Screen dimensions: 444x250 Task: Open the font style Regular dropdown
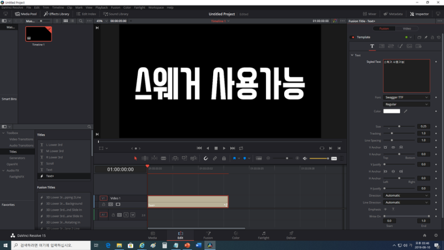[406, 104]
